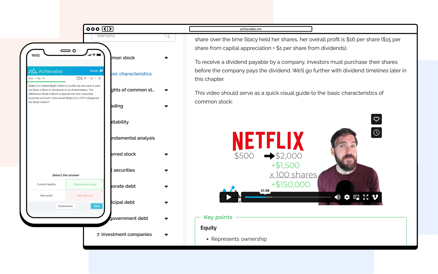Enter fullscreen mode on the video
Screen dimensions: 438x274
[366, 197]
